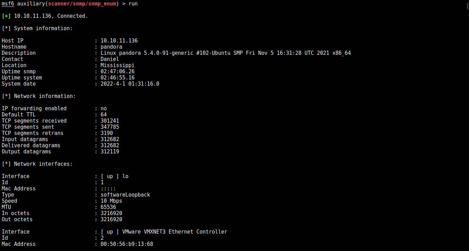469x251 pixels.
Task: Click the green [+] connected indicator
Action: pos(6,16)
